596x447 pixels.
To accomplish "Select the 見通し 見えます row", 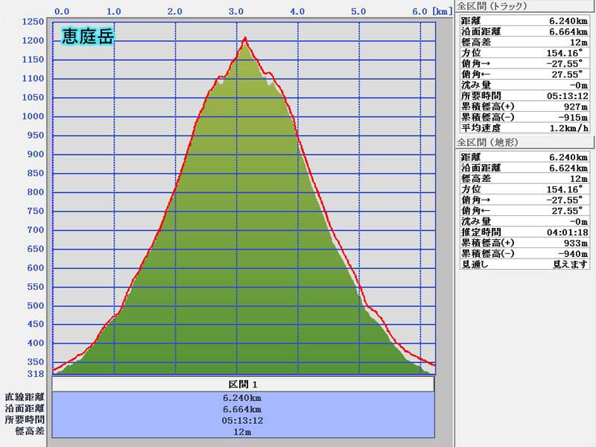I will [524, 264].
